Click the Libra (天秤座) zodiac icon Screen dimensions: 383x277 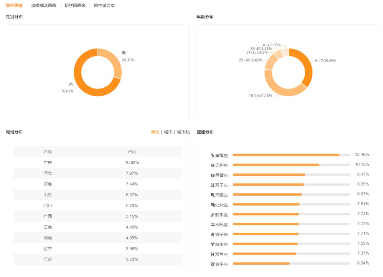212,166
